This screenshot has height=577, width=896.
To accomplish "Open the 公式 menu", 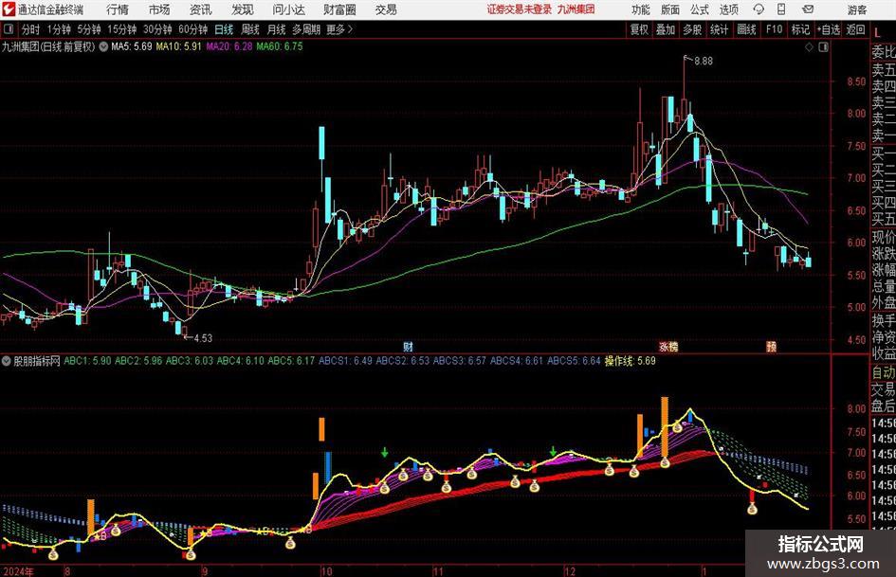I will pyautogui.click(x=699, y=9).
